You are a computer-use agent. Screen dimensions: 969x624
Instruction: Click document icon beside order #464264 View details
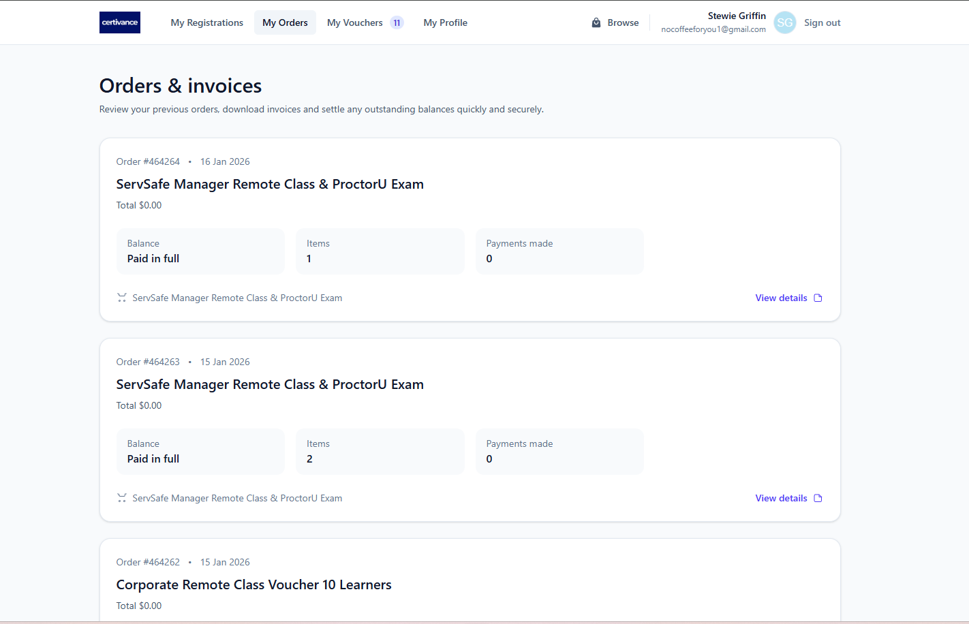[x=818, y=298]
